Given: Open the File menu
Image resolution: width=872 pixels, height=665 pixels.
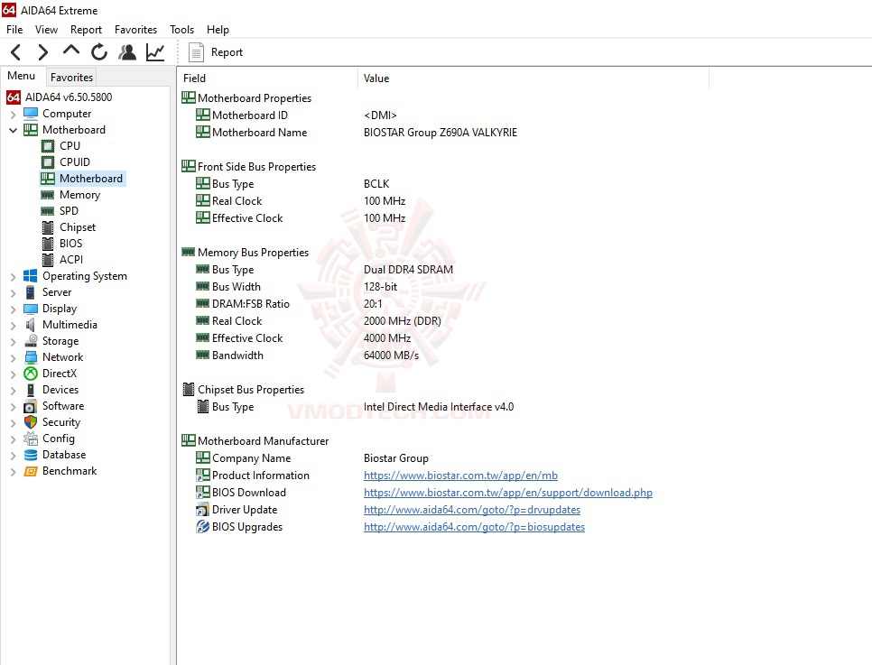Looking at the screenshot, I should click(14, 30).
